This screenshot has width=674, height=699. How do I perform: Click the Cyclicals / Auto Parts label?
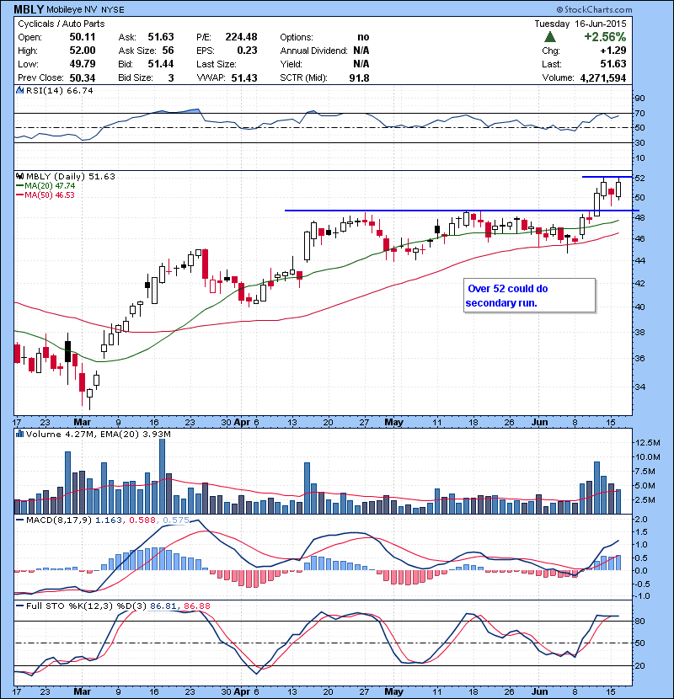tap(62, 24)
